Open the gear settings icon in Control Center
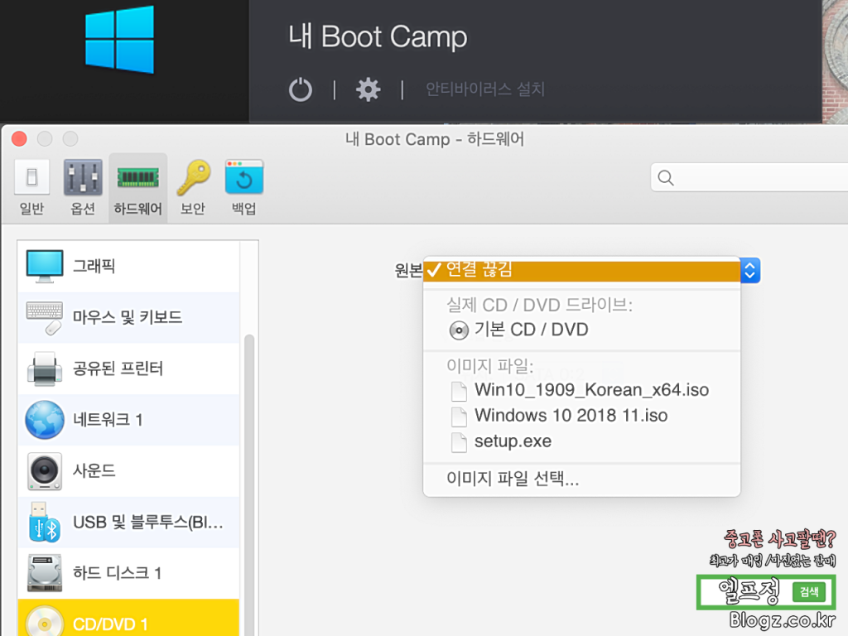Image resolution: width=848 pixels, height=636 pixels. tap(368, 89)
